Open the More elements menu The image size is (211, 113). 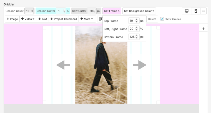point(87,19)
